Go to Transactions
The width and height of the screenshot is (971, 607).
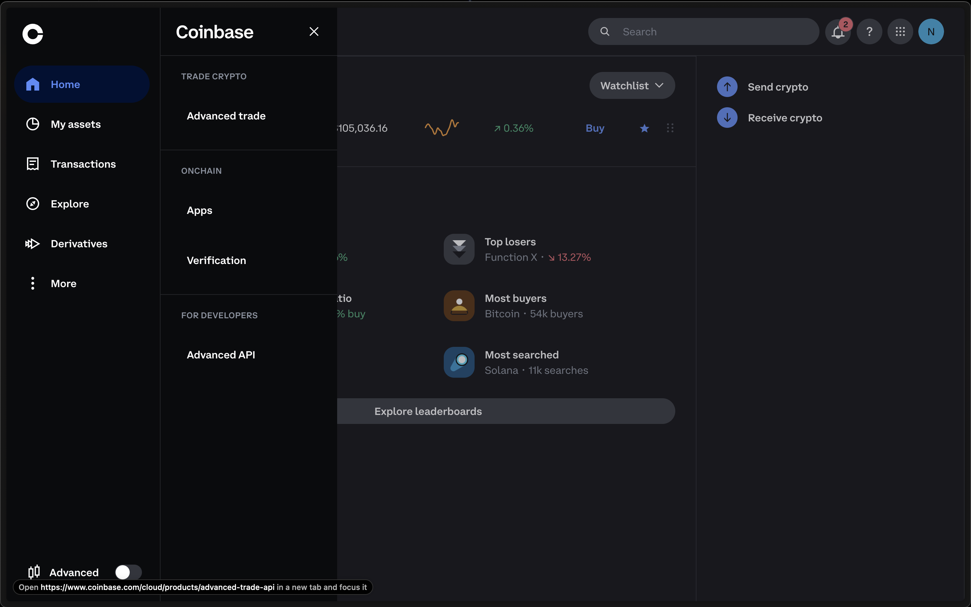tap(82, 164)
